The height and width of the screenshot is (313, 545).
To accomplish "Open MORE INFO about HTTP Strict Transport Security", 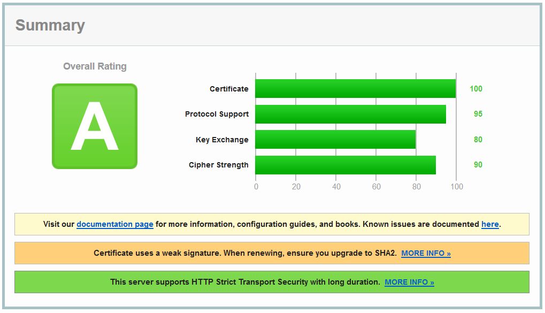I will coord(409,282).
